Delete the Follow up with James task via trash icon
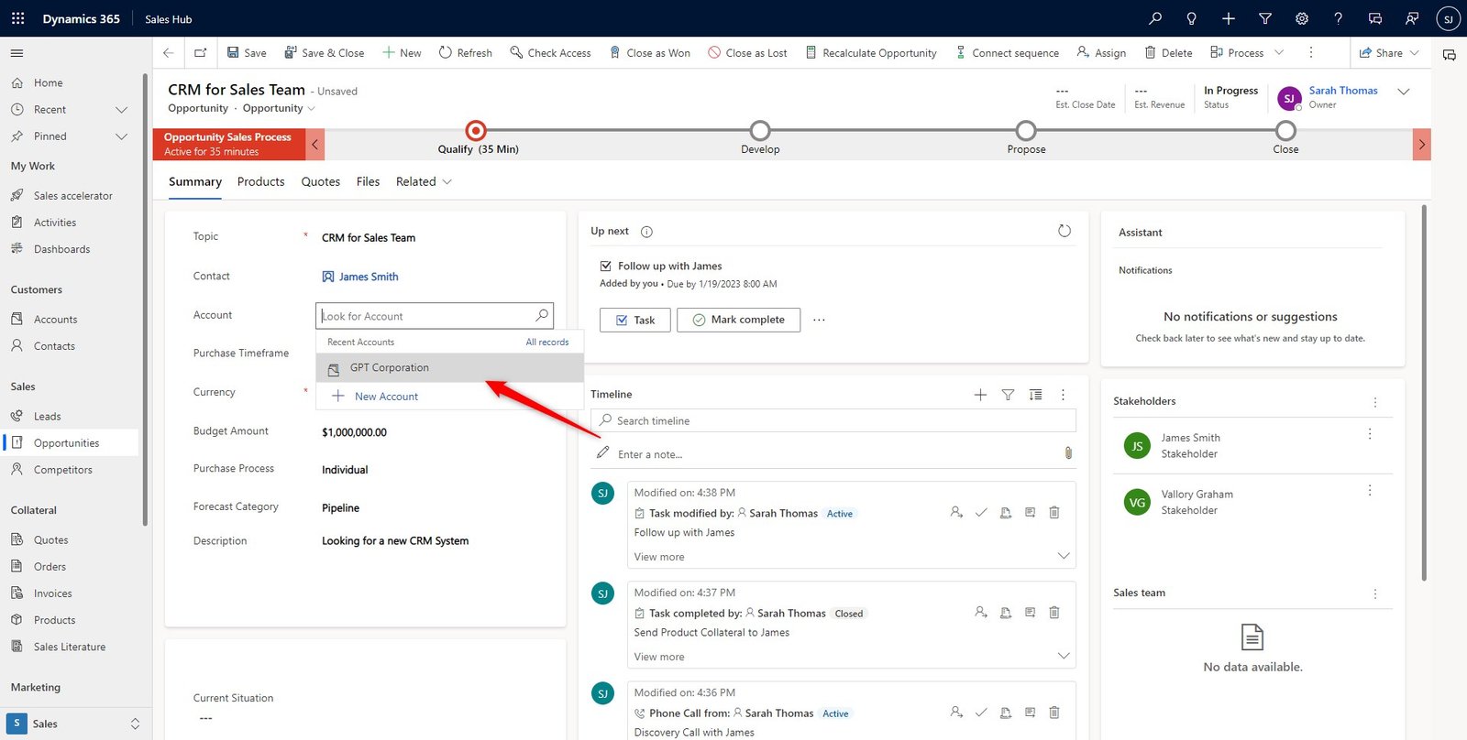This screenshot has height=740, width=1467. point(1054,513)
